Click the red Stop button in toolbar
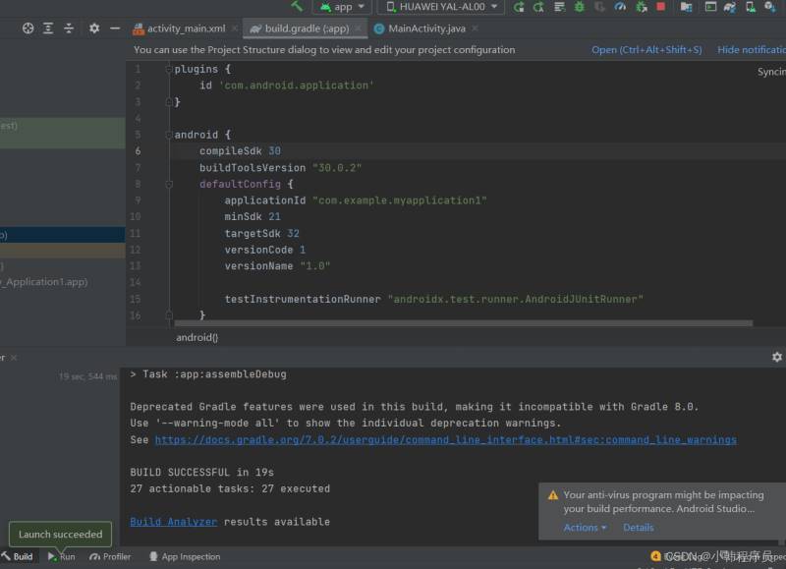The height and width of the screenshot is (569, 786). point(660,7)
